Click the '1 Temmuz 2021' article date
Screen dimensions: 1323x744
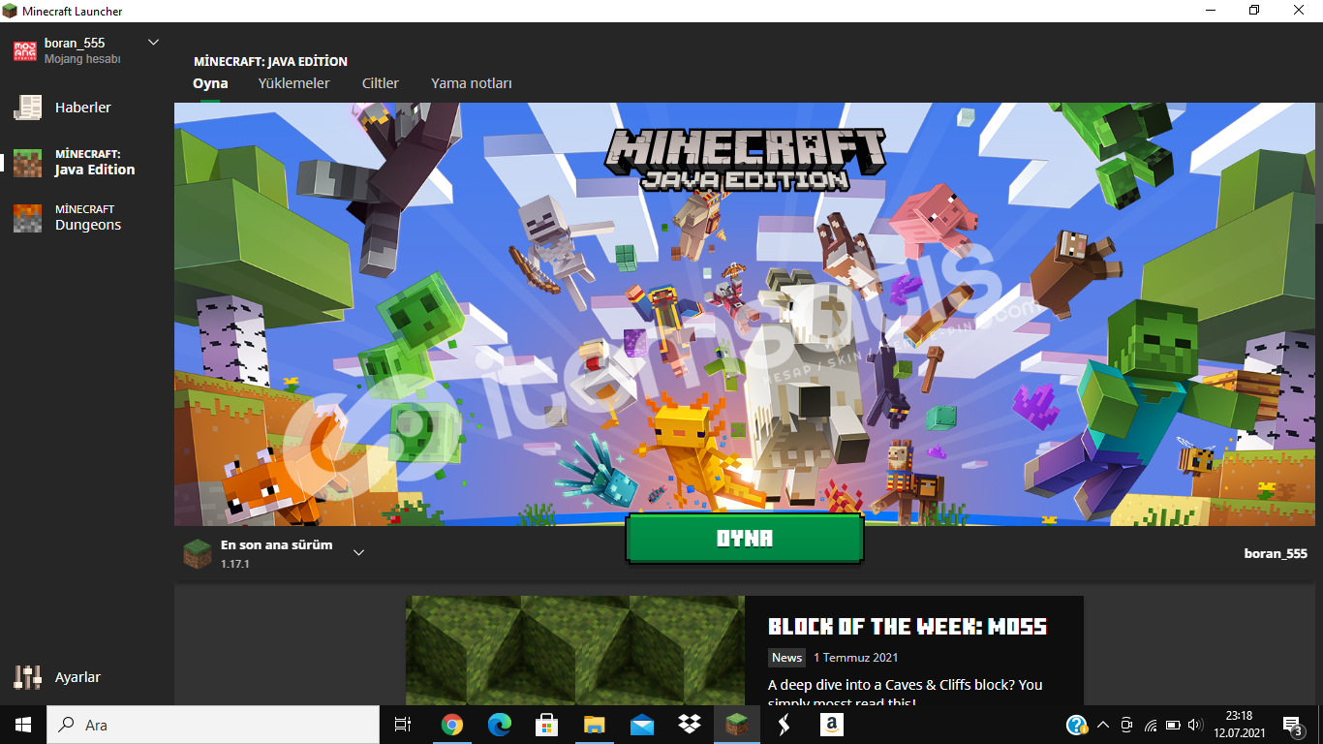856,658
